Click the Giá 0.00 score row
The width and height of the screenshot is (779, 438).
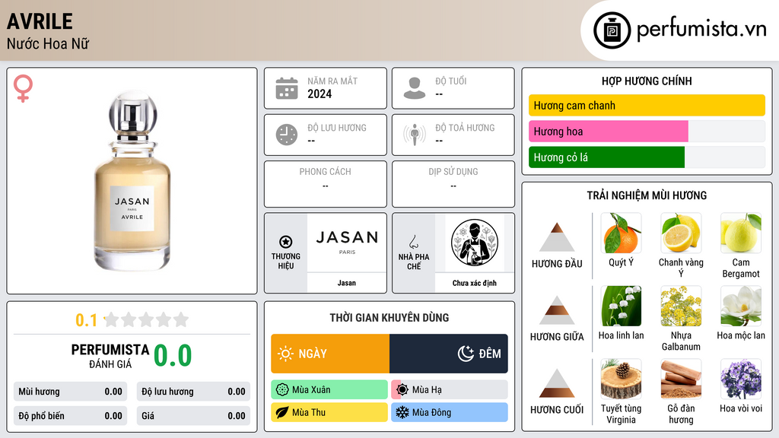pyautogui.click(x=193, y=416)
